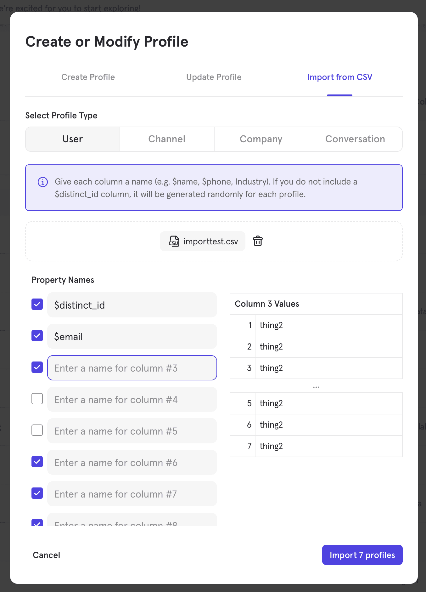426x592 pixels.
Task: Click the CSV file icon beside importtest.csv
Action: pyautogui.click(x=174, y=241)
